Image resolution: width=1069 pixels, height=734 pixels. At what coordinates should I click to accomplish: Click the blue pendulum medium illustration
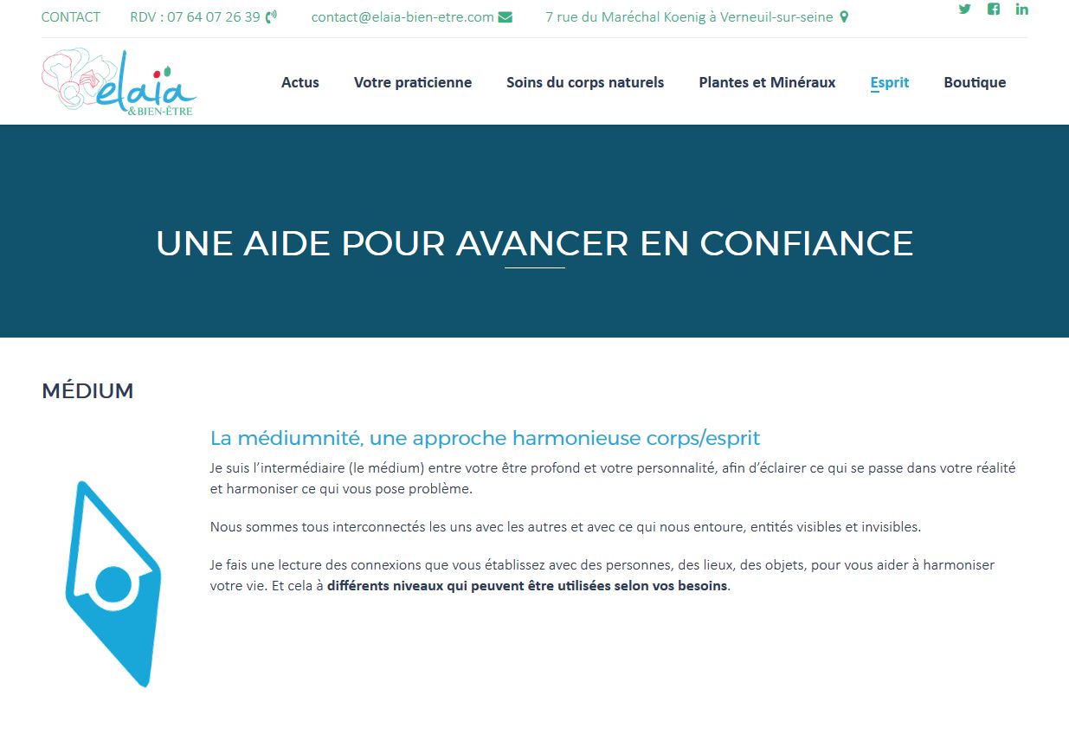pos(113,583)
